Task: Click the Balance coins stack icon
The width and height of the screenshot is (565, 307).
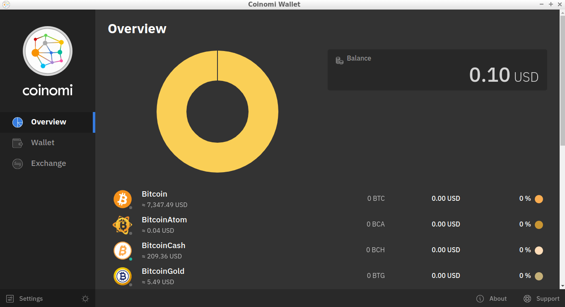Action: pos(339,61)
